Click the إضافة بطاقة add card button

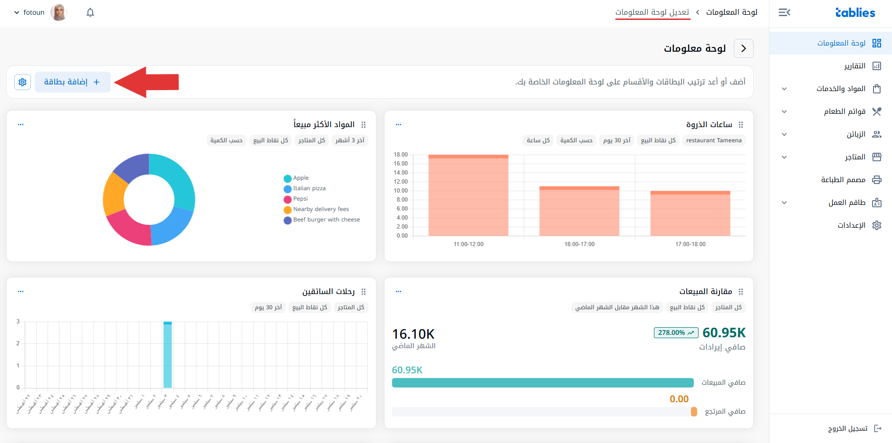point(72,82)
